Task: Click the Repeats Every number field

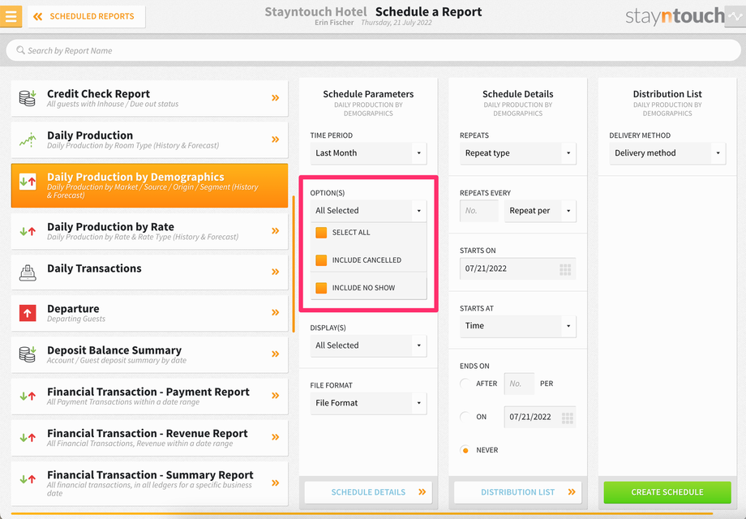Action: pyautogui.click(x=478, y=211)
